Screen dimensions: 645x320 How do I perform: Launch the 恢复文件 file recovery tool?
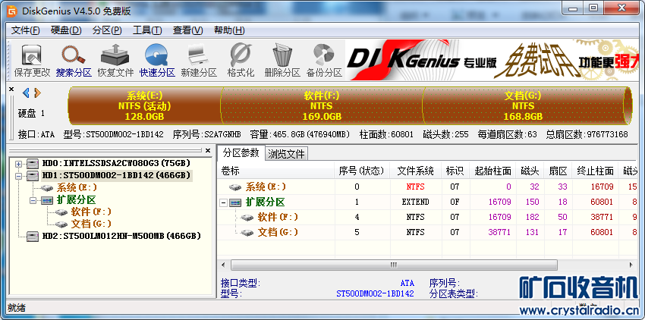pyautogui.click(x=115, y=61)
